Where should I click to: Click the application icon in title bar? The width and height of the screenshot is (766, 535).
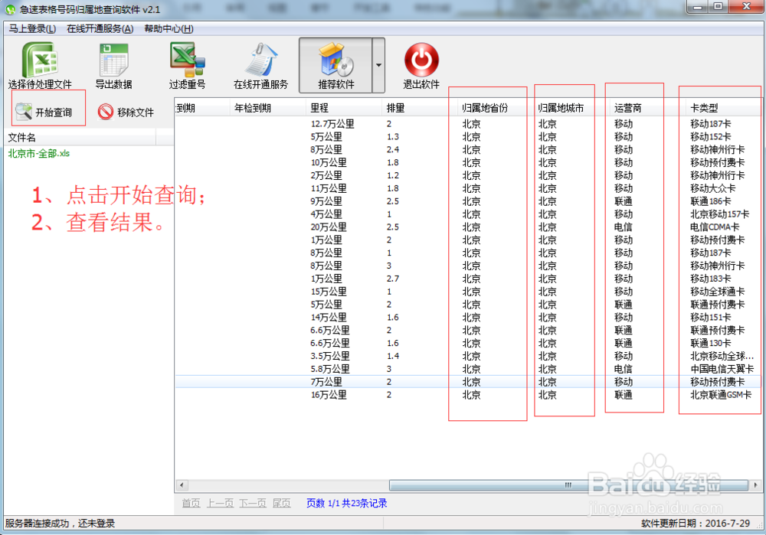point(10,9)
